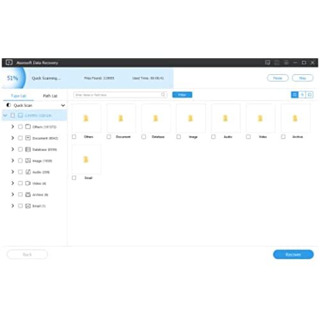Click the search magnifier icon
Image resolution: width=320 pixels, height=320 pixels.
tap(163, 95)
